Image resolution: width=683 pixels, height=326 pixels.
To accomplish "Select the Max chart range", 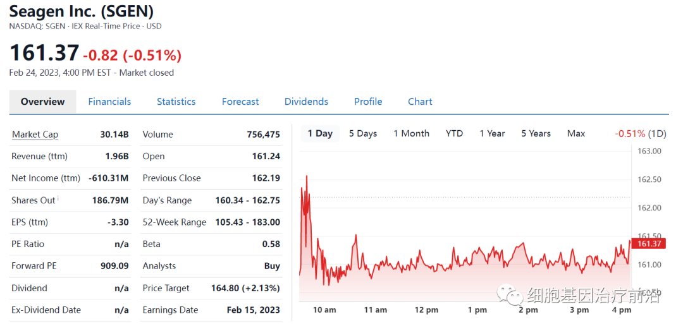I will click(576, 133).
